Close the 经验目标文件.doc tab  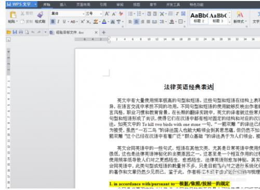pos(96,32)
